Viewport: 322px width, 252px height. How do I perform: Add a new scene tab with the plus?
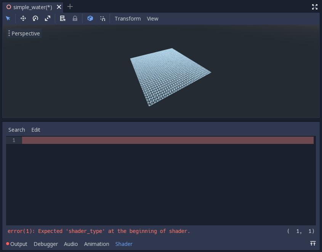pos(70,6)
